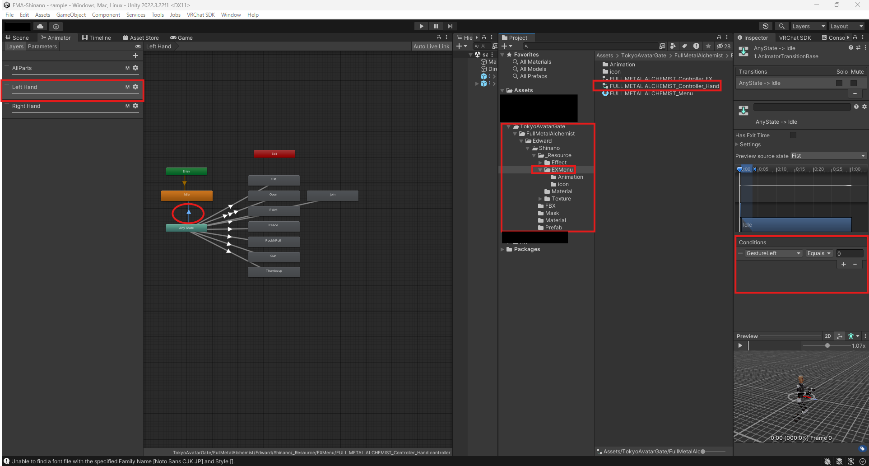Click the global search magnifier icon
869x466 pixels.
click(x=781, y=26)
